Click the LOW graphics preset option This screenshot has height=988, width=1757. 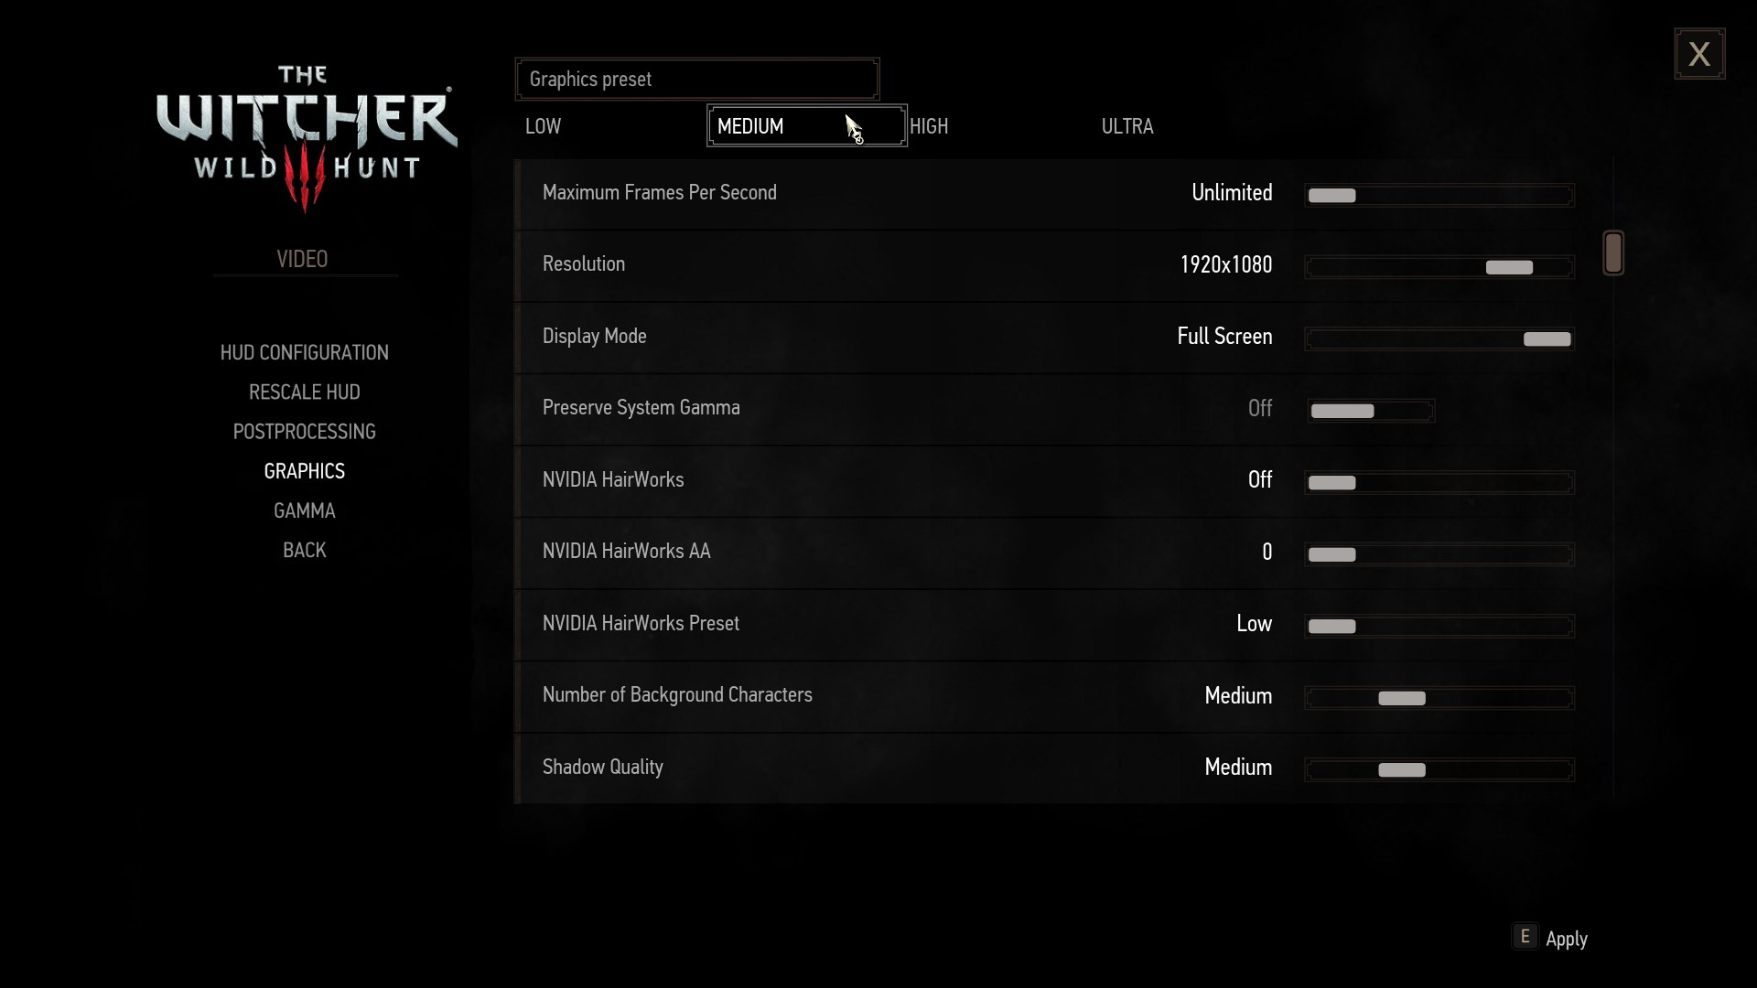click(x=544, y=125)
